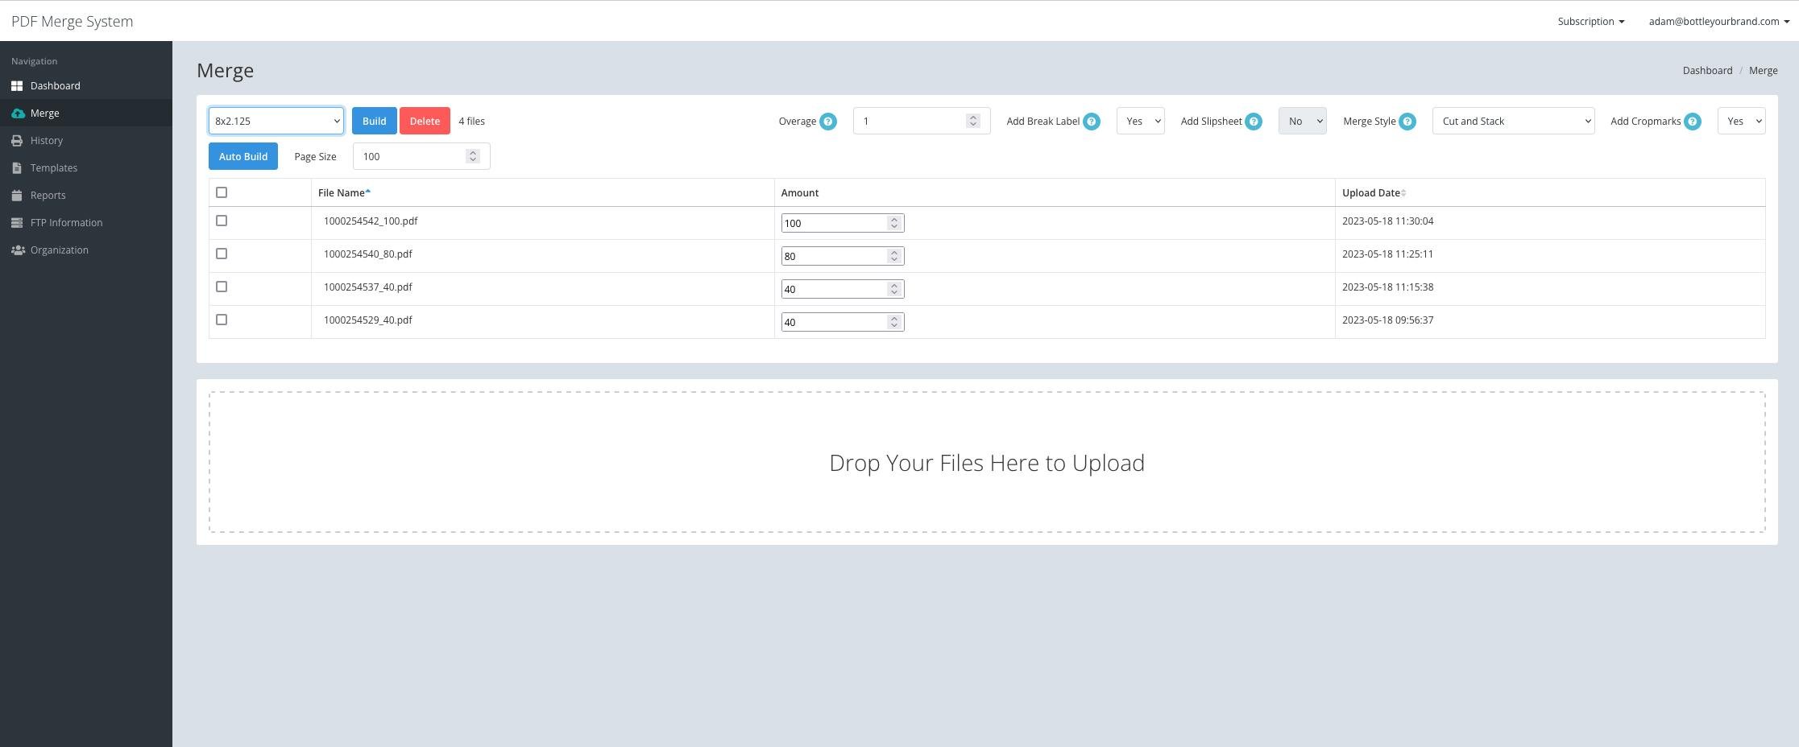The width and height of the screenshot is (1799, 747).
Task: Sort by the Upload Date column arrows
Action: tap(1403, 192)
